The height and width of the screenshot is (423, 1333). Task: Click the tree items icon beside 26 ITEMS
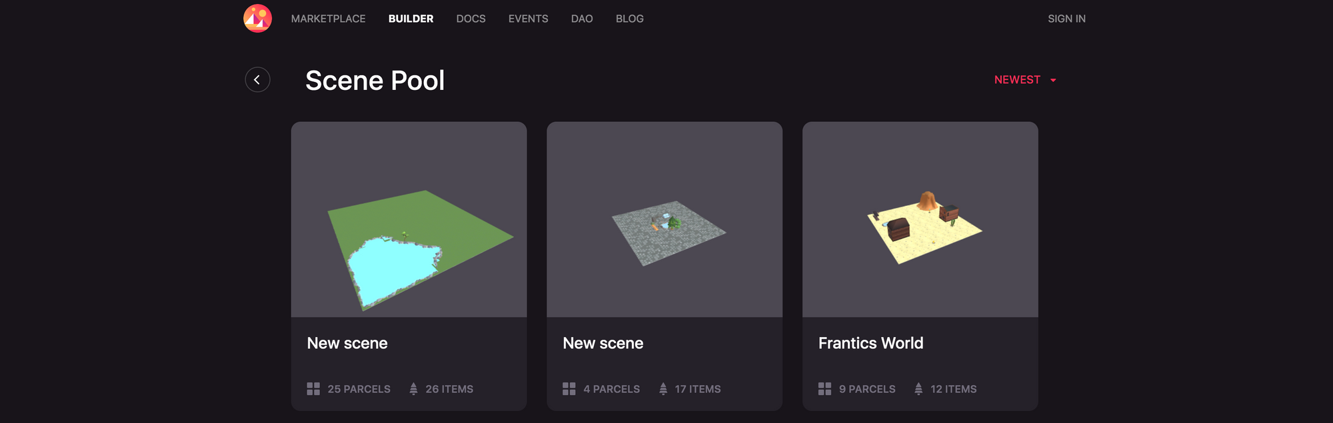tap(413, 389)
